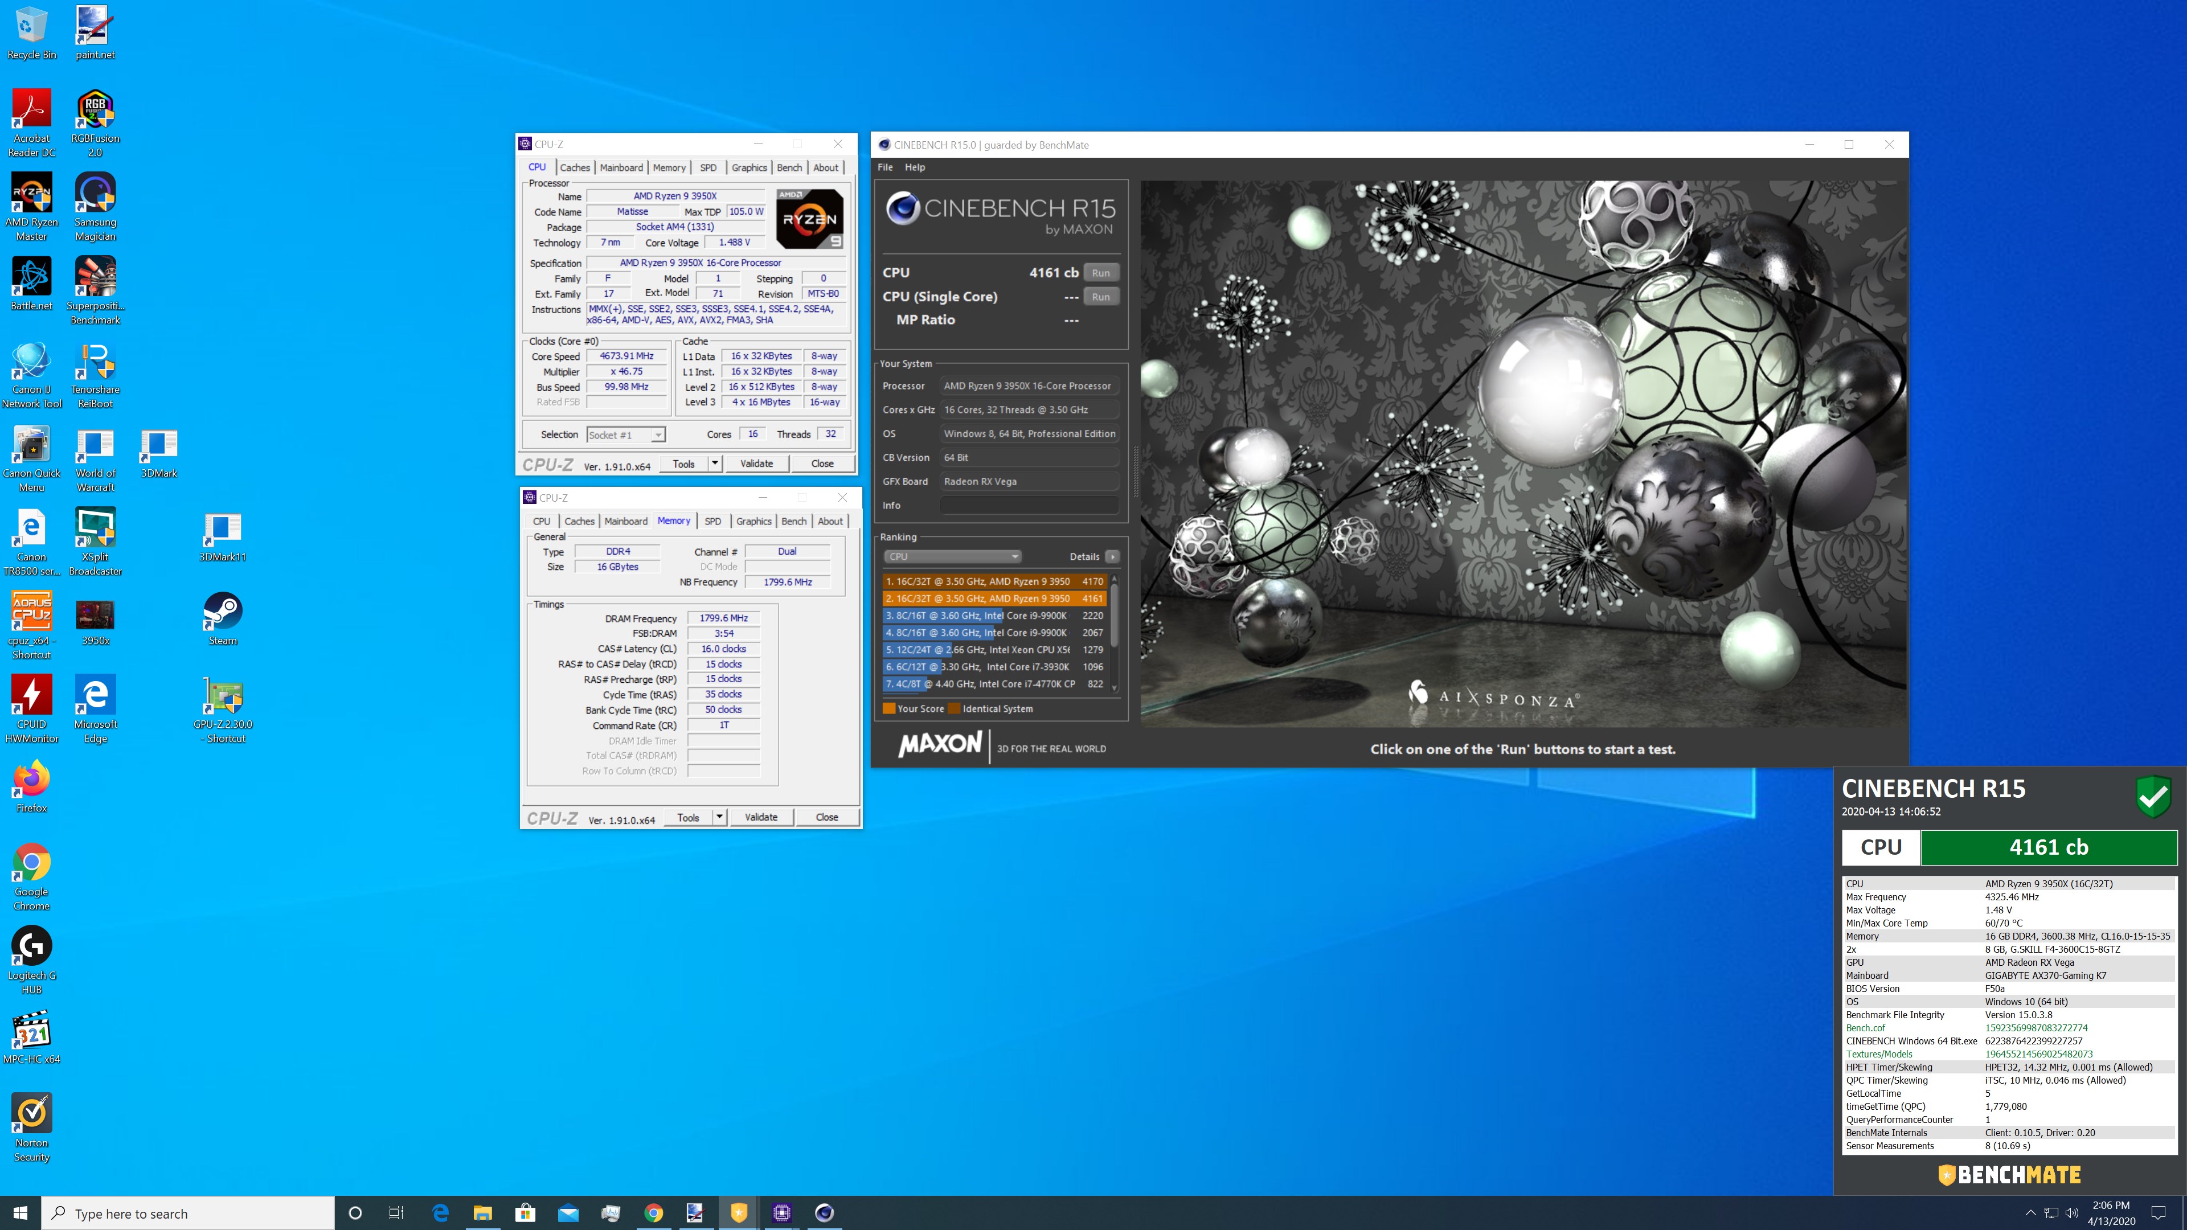
Task: Run the CPU benchmark test
Action: 1101,273
